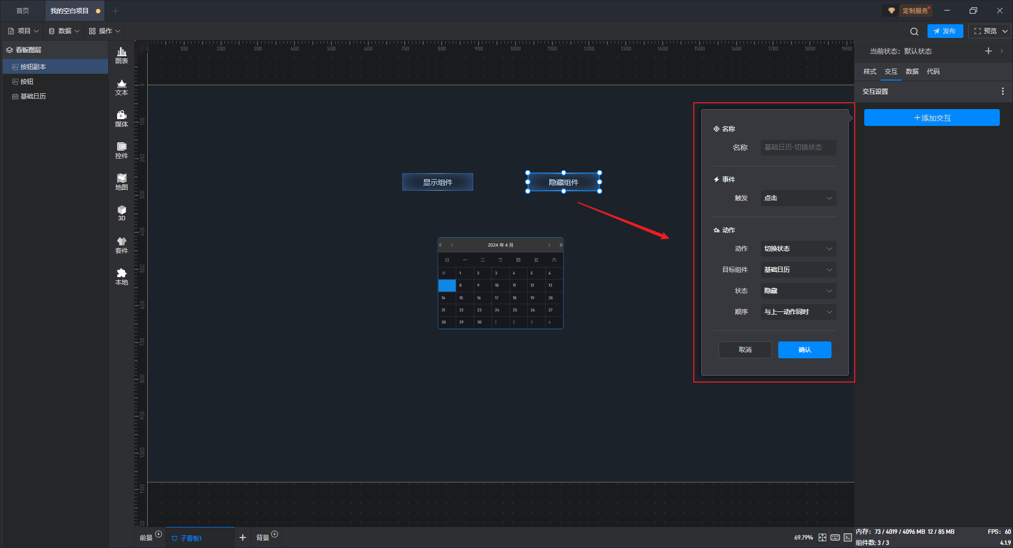1013x548 pixels.
Task: Open the 目标组件 dropdown showing 基础日历
Action: [798, 270]
